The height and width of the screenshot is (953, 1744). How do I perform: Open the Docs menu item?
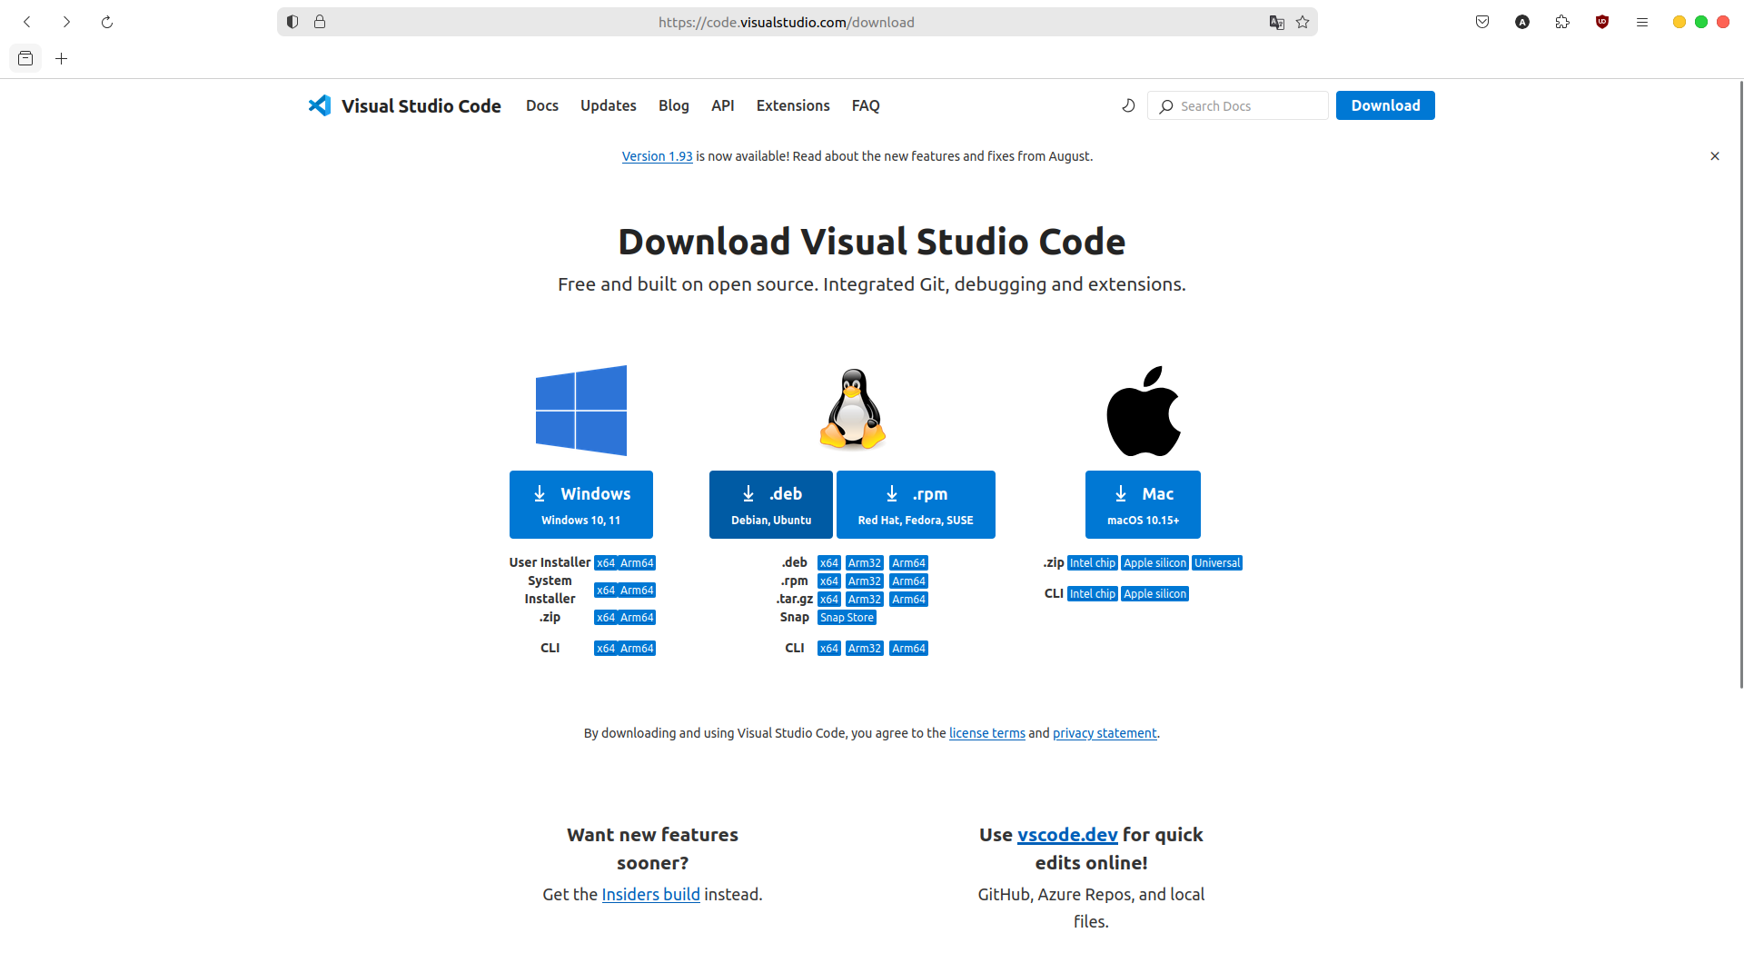542,105
